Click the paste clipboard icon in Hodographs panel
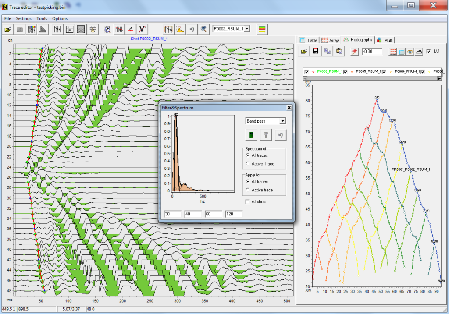The width and height of the screenshot is (449, 314). tap(339, 51)
